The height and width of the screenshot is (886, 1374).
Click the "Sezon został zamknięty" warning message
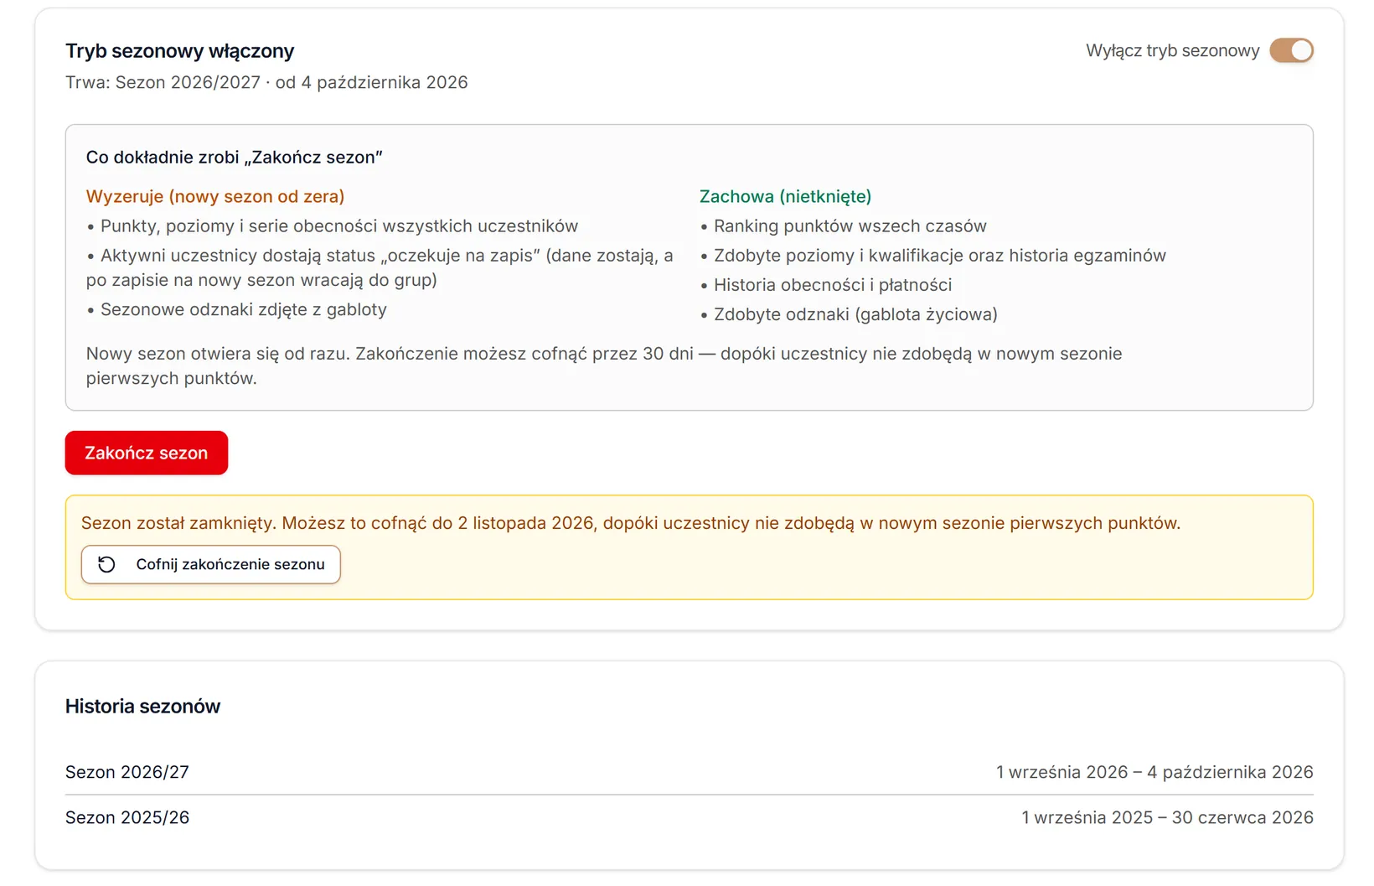coord(631,523)
